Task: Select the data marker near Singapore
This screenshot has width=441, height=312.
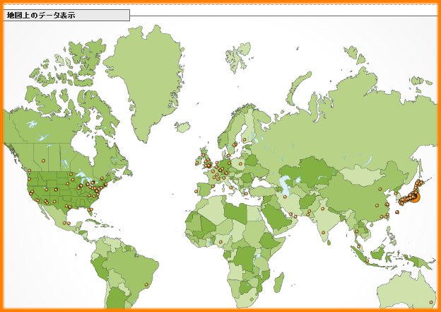Action: (x=358, y=247)
